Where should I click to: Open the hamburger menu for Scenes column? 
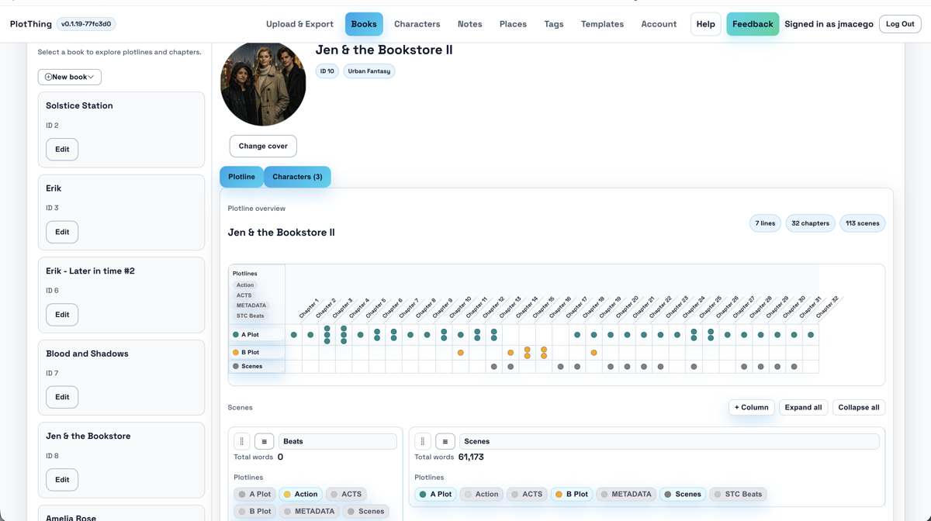pos(445,441)
